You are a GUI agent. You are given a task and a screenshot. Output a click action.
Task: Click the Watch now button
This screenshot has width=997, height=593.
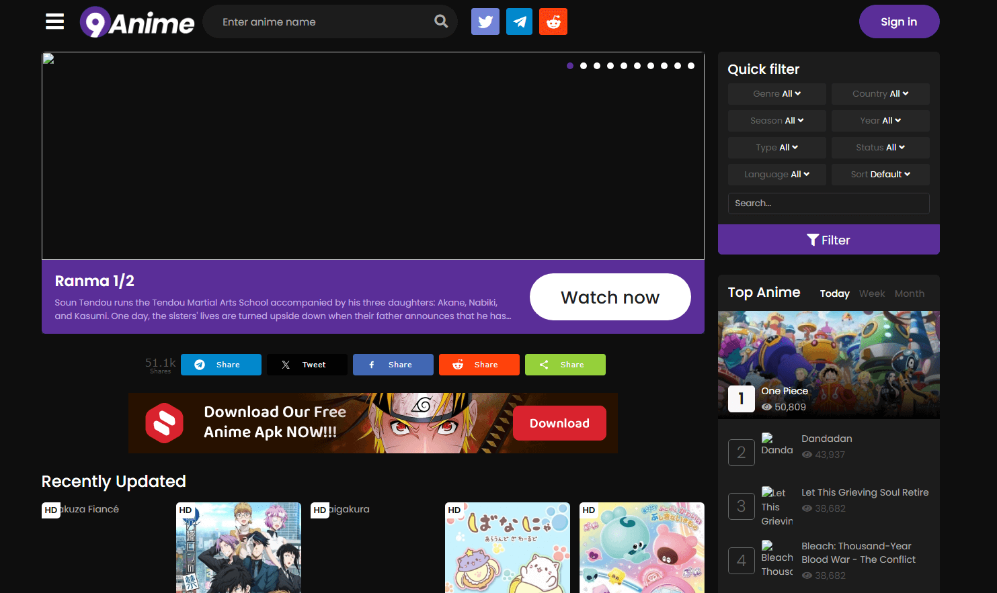[610, 297]
